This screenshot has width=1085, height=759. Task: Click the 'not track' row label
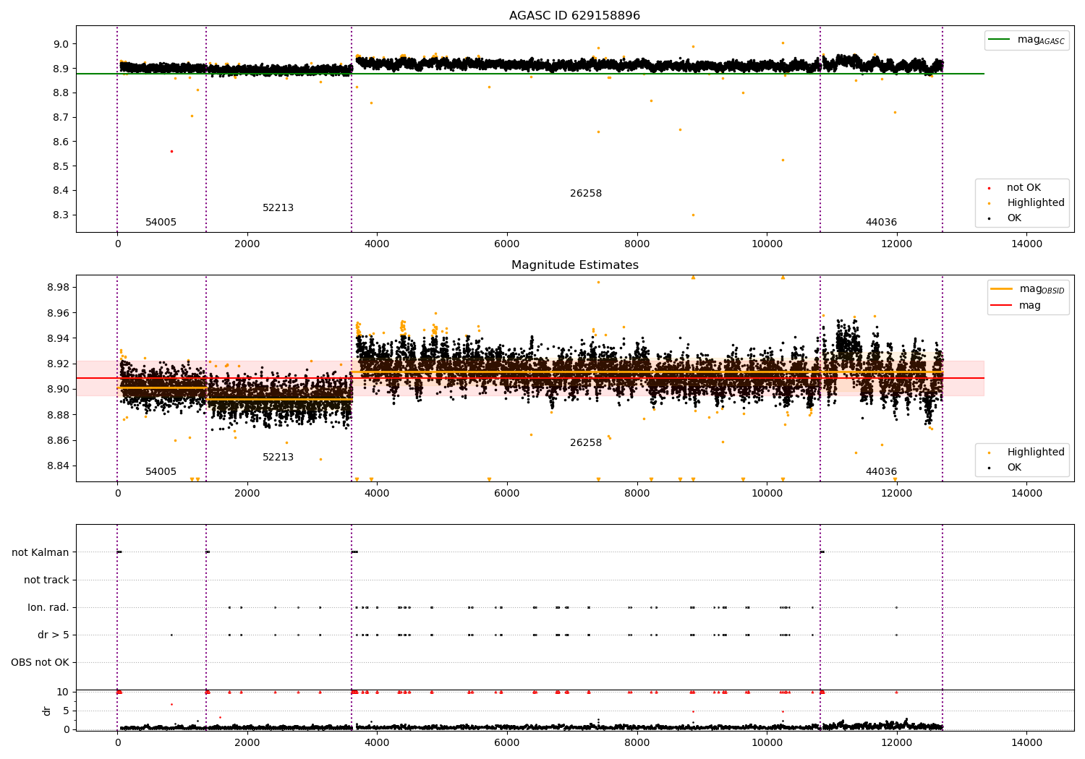[x=46, y=580]
